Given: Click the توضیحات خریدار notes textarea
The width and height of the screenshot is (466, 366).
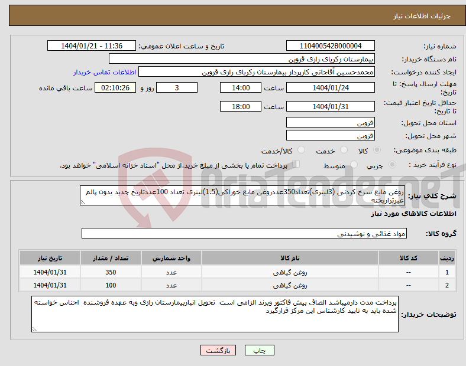Looking at the screenshot, I should [215, 314].
